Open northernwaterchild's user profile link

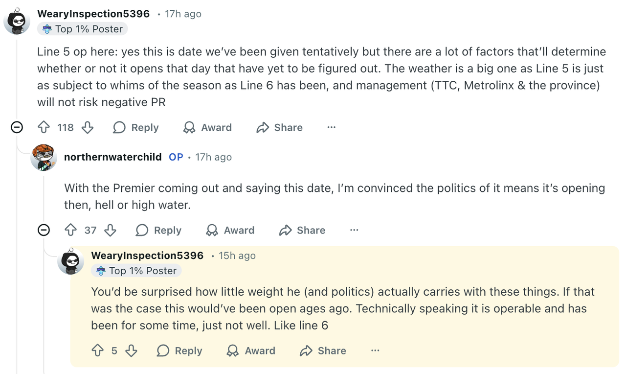[112, 157]
